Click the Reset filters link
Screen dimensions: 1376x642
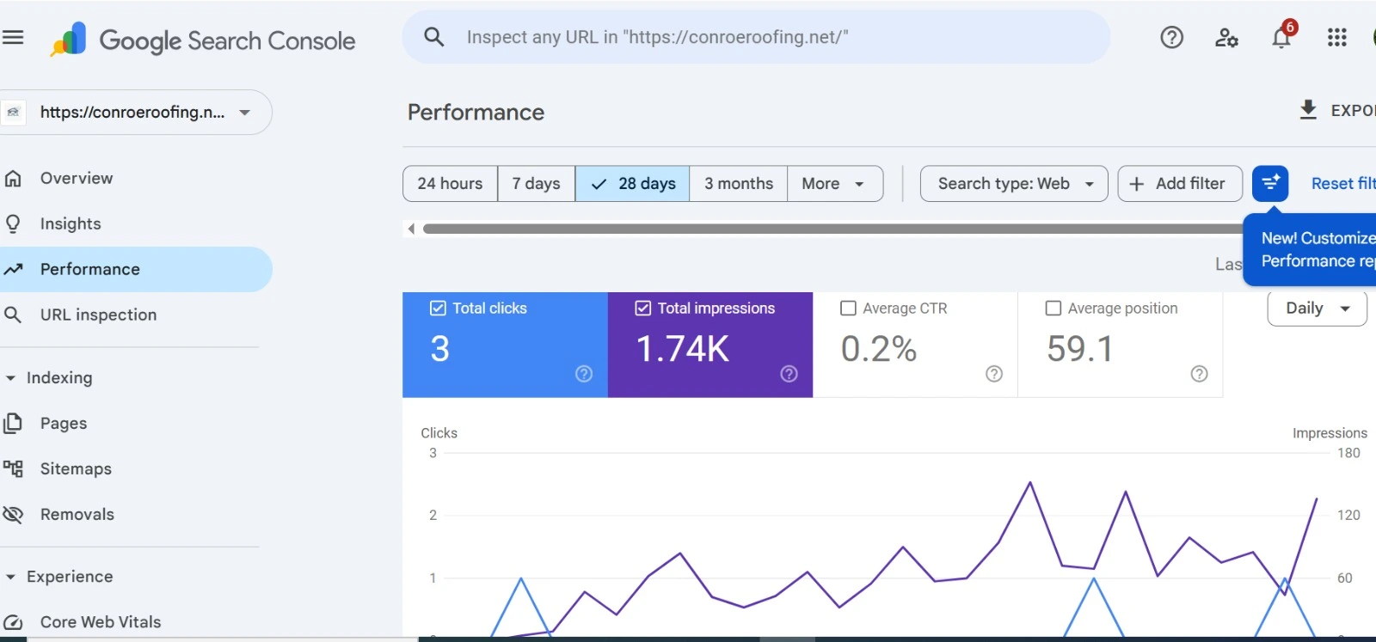(1343, 184)
